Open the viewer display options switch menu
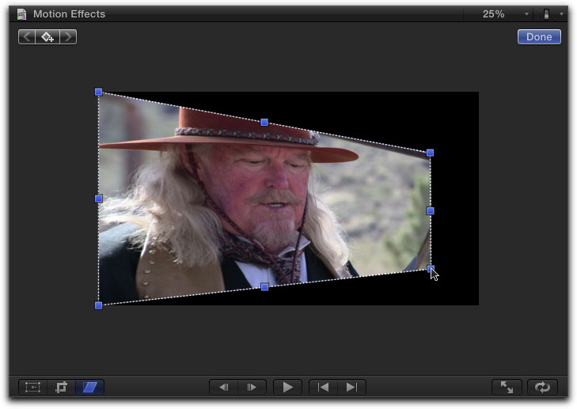 pyautogui.click(x=551, y=14)
